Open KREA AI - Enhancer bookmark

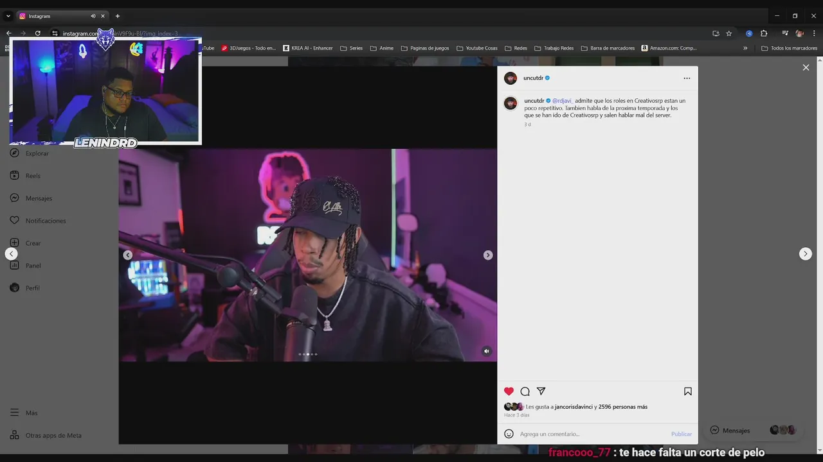click(308, 48)
